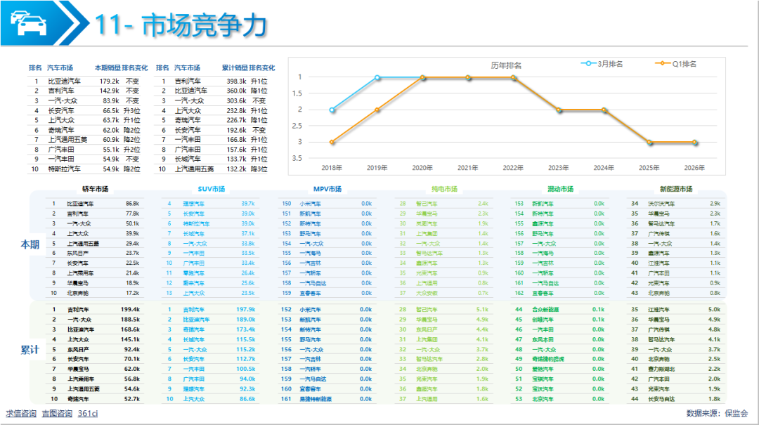The width and height of the screenshot is (759, 425).
Task: Click the 纯电市场 section heading
Action: point(444,189)
